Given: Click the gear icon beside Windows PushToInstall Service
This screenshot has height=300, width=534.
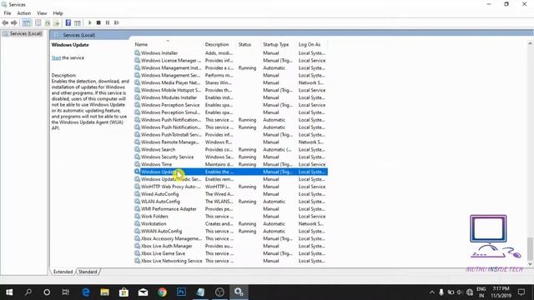Looking at the screenshot, I should point(137,135).
